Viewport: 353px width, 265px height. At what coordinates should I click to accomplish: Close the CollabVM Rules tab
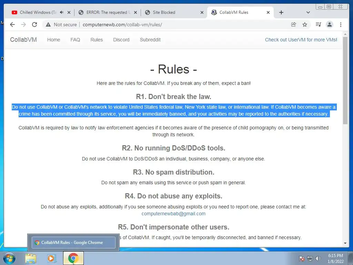[268, 12]
